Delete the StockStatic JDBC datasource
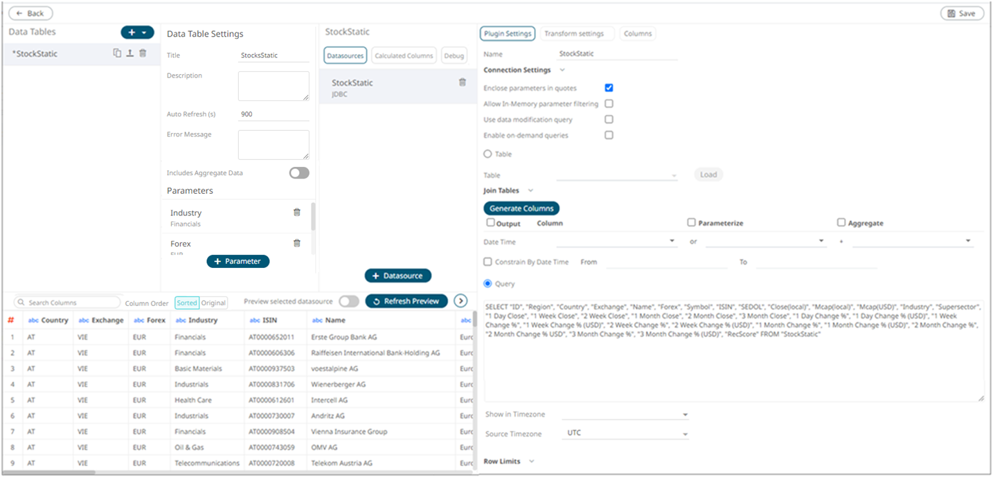The image size is (993, 477). [463, 82]
